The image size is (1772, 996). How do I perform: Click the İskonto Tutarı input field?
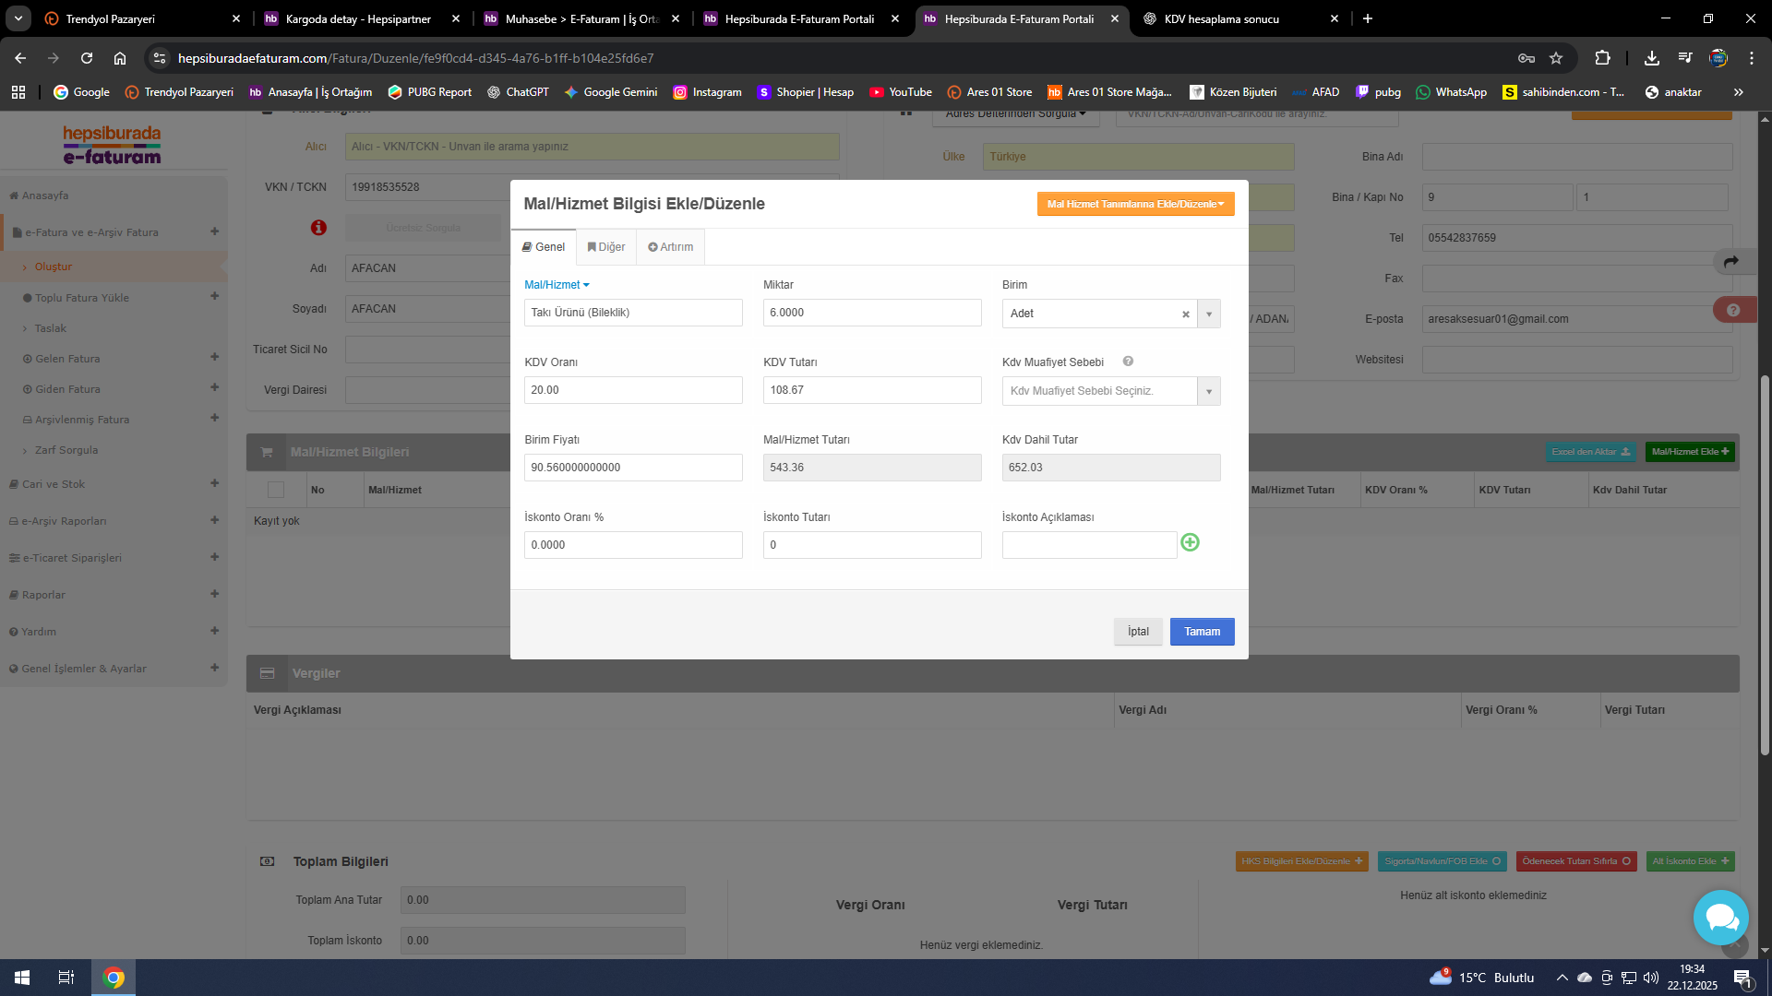tap(872, 545)
